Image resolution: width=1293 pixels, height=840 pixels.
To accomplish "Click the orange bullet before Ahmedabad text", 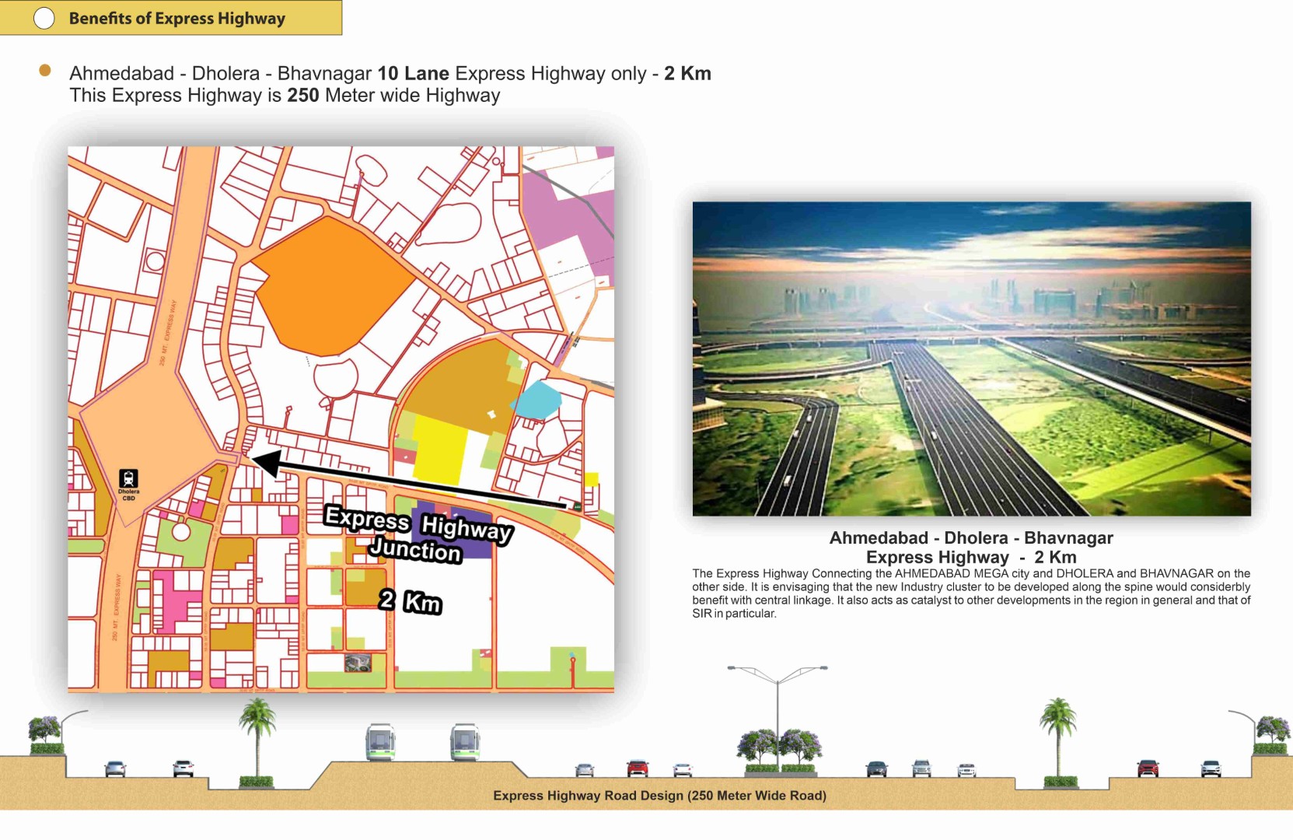I will point(45,71).
